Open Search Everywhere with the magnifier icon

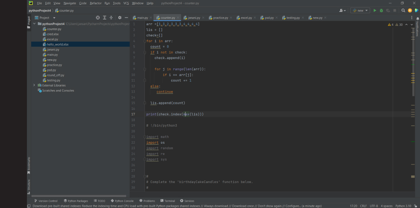point(403,11)
